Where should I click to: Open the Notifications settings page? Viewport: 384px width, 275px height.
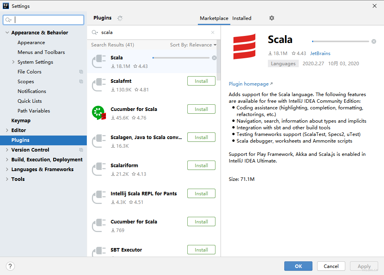(32, 91)
